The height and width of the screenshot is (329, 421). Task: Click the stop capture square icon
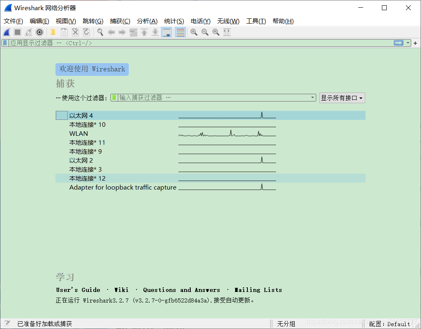click(18, 32)
